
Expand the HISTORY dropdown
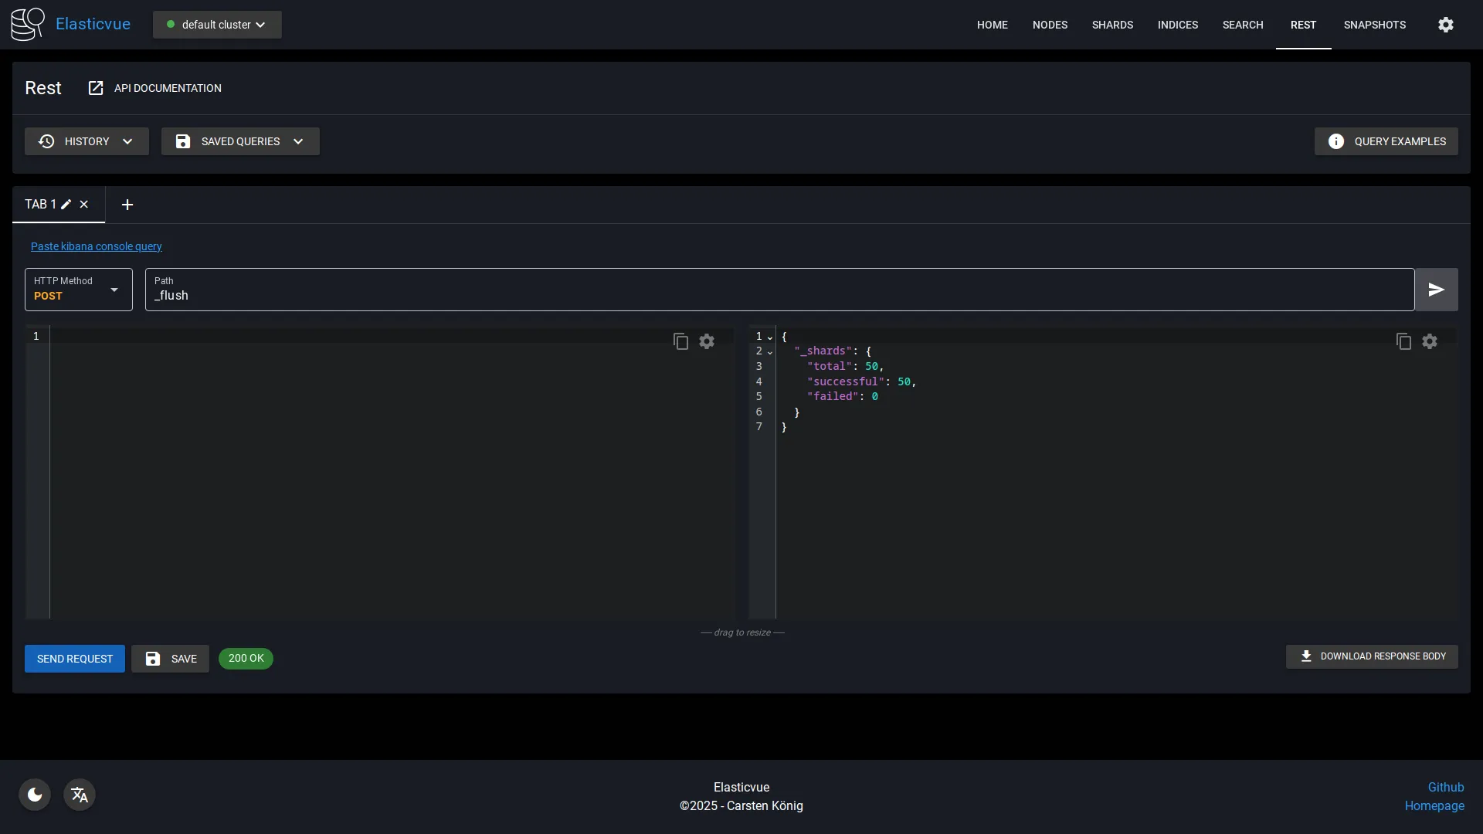click(x=87, y=141)
